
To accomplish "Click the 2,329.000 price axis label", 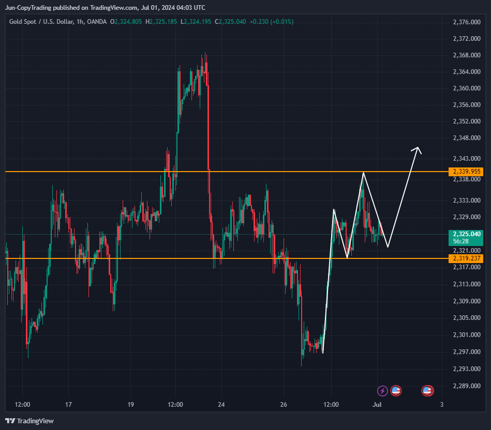I will (x=467, y=217).
